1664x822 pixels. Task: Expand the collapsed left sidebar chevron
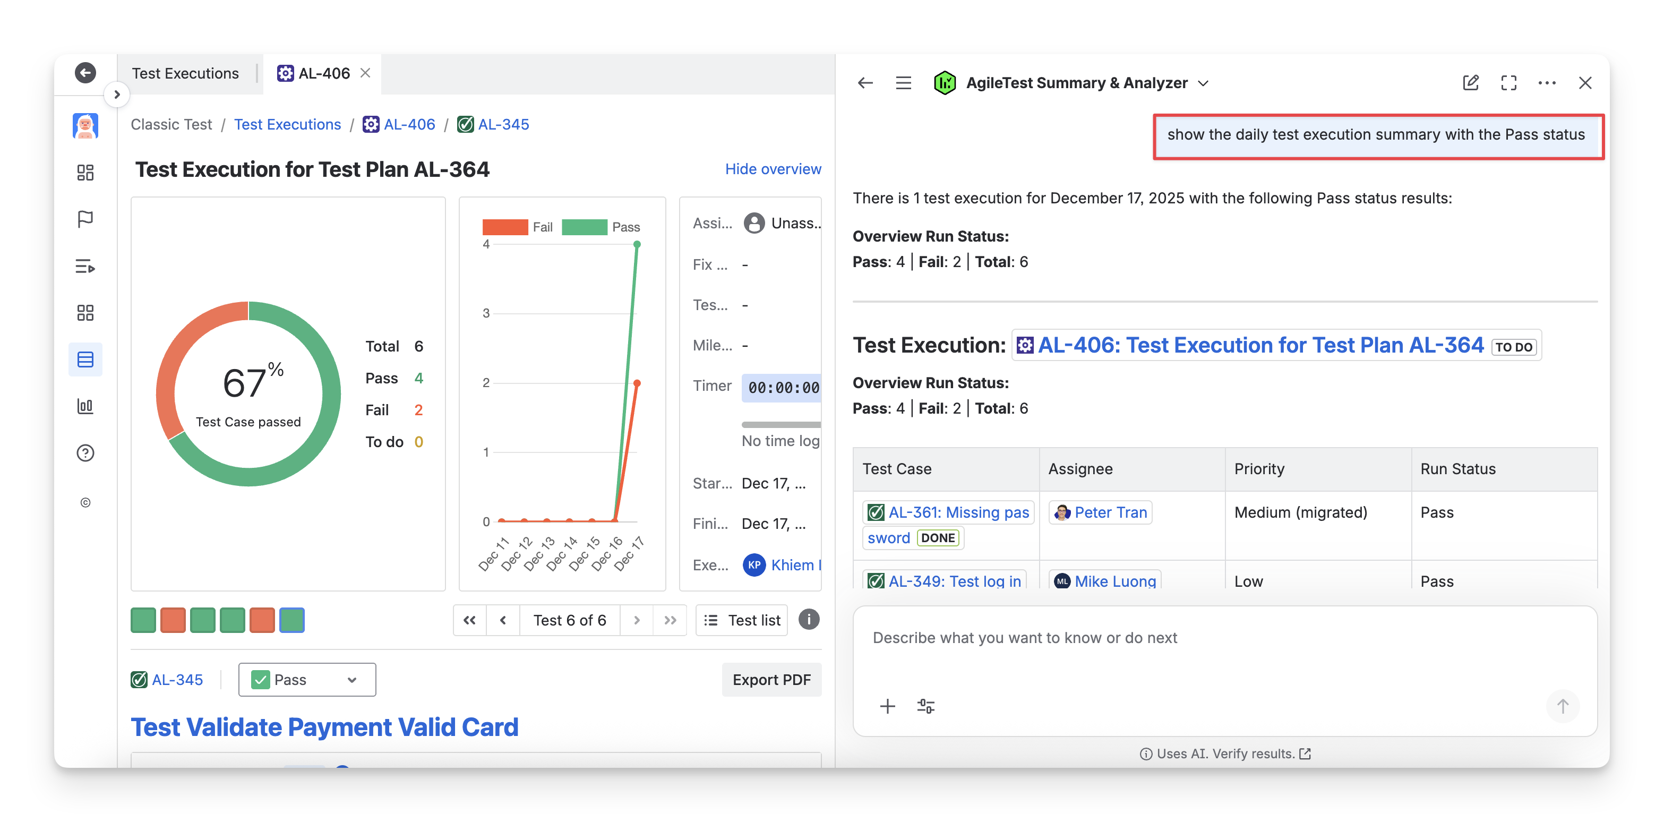pyautogui.click(x=117, y=95)
